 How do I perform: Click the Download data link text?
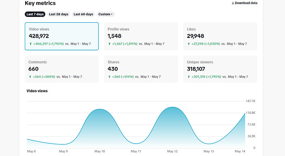pos(246,3)
